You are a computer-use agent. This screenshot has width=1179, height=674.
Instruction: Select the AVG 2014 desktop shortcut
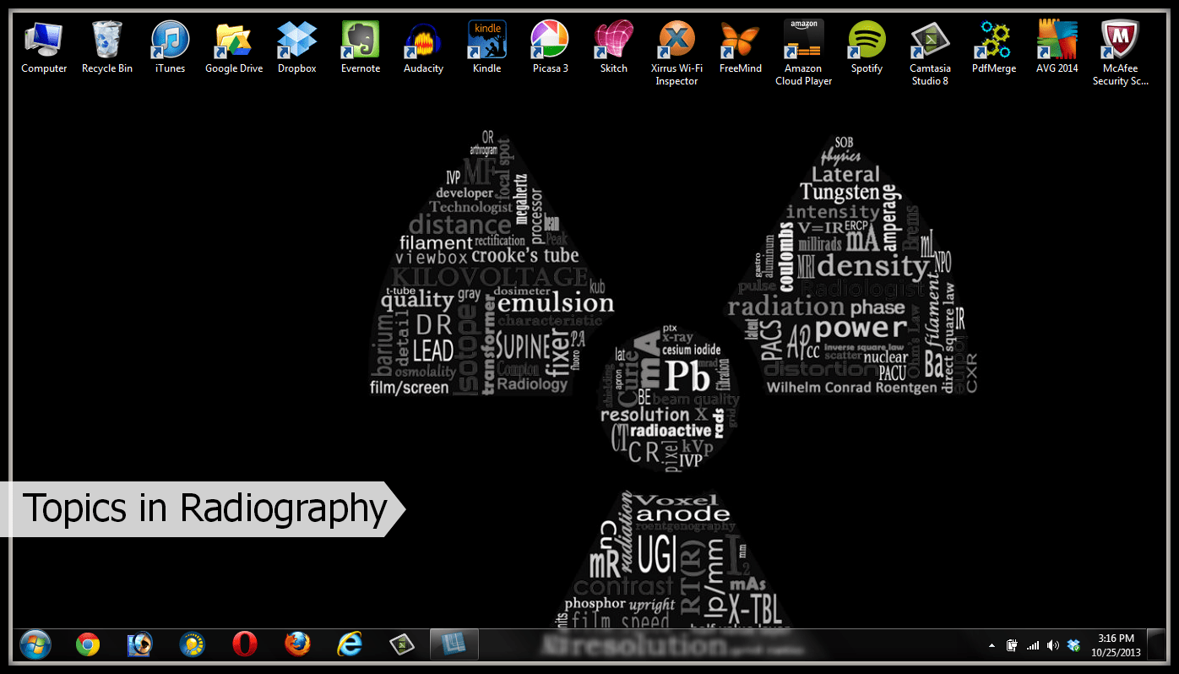click(x=1057, y=46)
